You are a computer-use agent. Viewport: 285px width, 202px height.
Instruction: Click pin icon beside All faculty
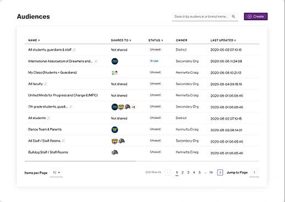point(46,84)
